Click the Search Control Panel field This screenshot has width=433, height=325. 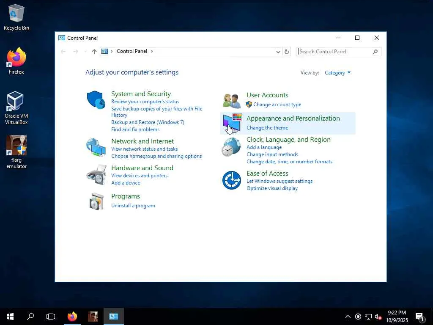point(339,52)
